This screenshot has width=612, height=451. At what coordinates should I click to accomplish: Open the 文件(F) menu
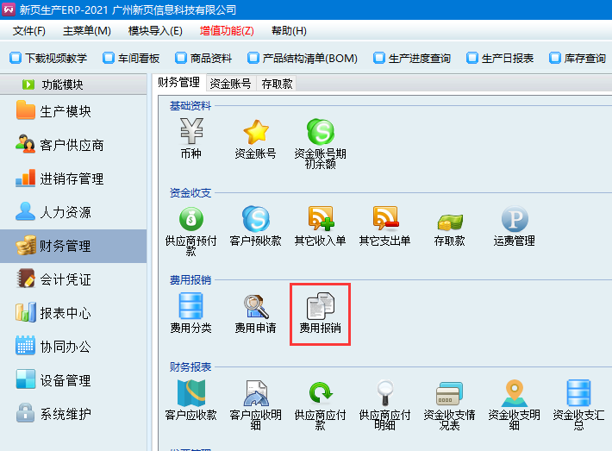pos(29,31)
